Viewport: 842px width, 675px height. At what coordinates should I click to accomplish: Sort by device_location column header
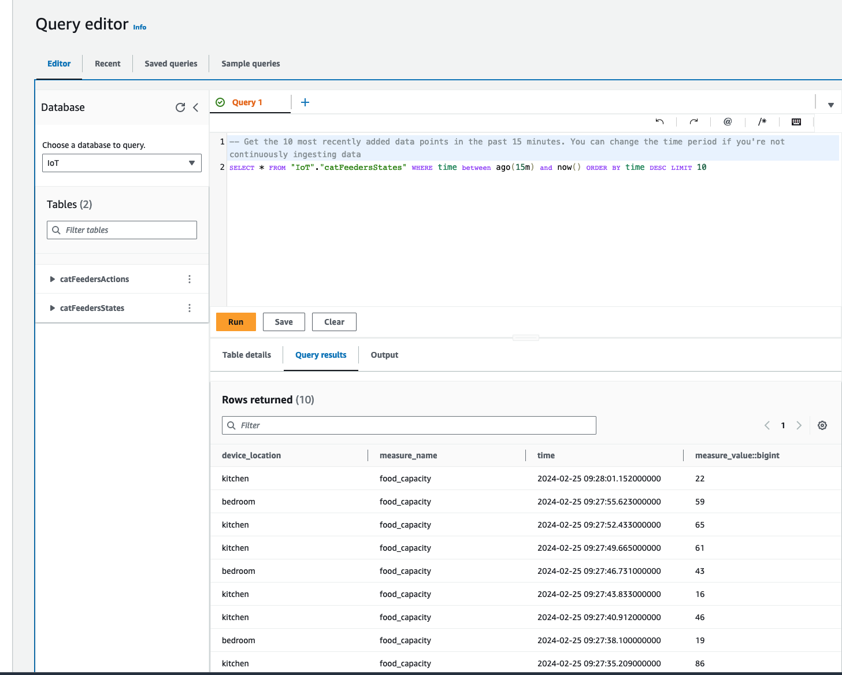(251, 455)
